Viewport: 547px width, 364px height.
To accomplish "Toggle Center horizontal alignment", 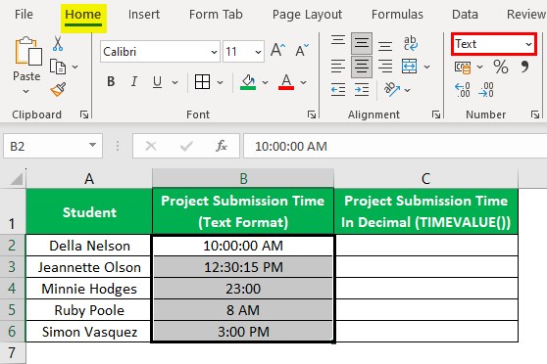I will (362, 67).
